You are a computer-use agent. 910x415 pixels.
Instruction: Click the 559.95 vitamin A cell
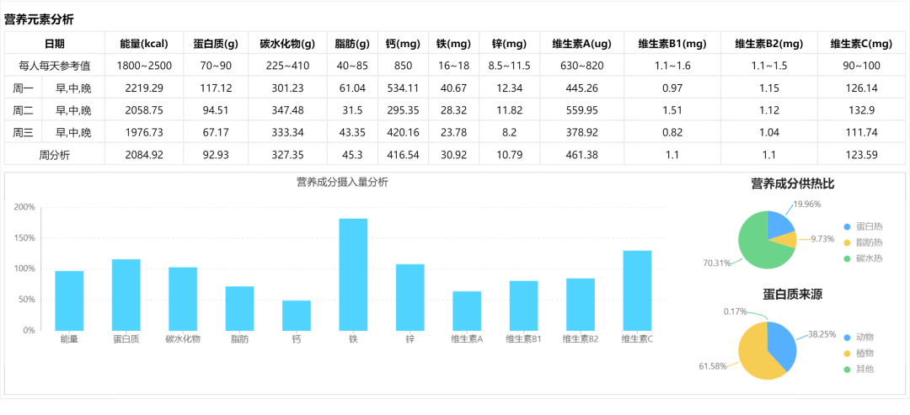click(x=581, y=110)
